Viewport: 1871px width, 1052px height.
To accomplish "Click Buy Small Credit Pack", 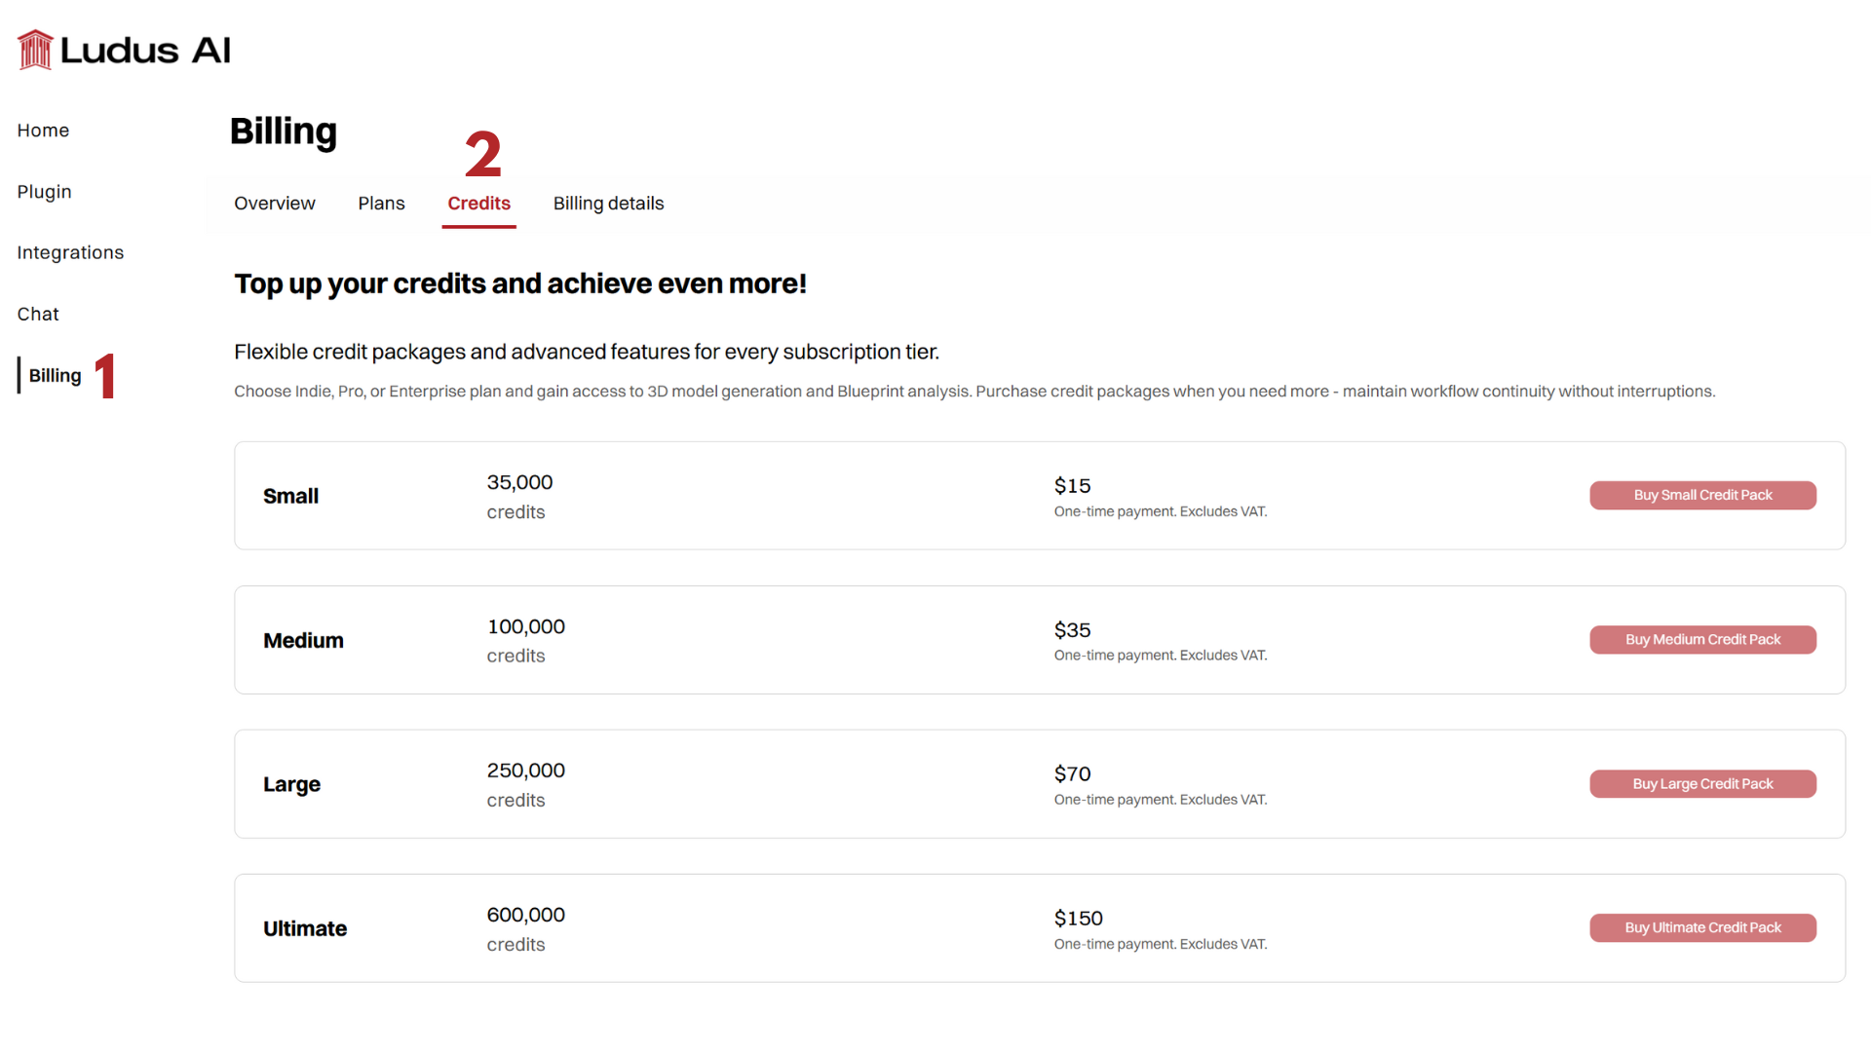I will pos(1702,495).
